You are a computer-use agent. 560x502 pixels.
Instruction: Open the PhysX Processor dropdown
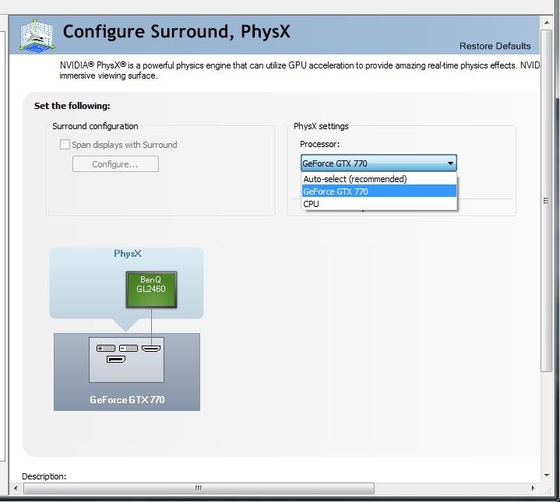coord(379,163)
